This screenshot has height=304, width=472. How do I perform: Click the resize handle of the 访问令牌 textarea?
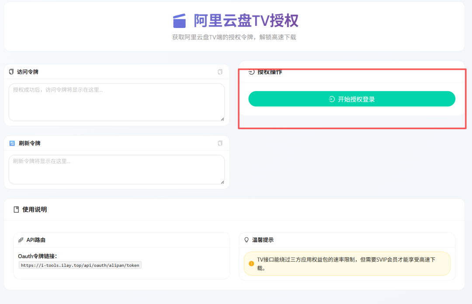(222, 119)
